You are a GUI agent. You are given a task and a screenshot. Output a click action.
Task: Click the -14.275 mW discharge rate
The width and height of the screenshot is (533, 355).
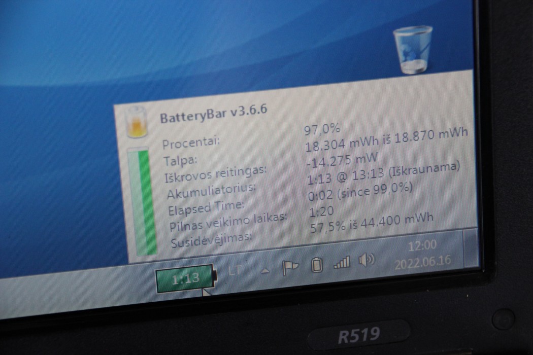342,160
